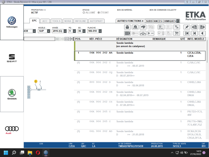Toggle the 3D view button
The image size is (209, 157).
pos(57,39)
